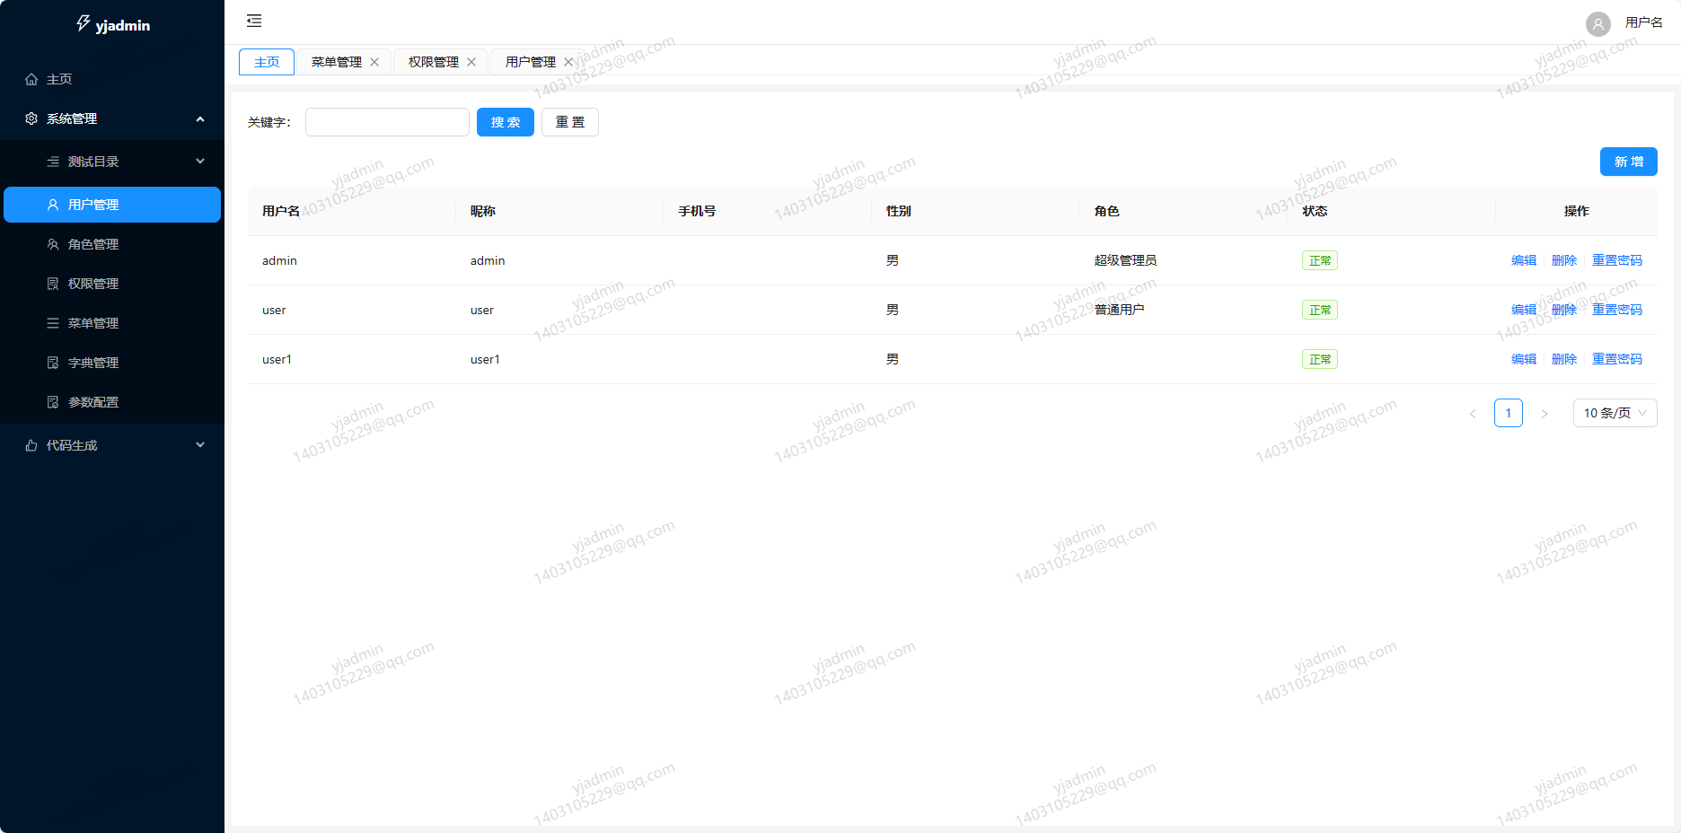
Task: Click the 新增 button
Action: (x=1628, y=162)
